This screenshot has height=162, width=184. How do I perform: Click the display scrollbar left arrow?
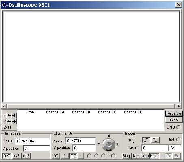point(4,106)
